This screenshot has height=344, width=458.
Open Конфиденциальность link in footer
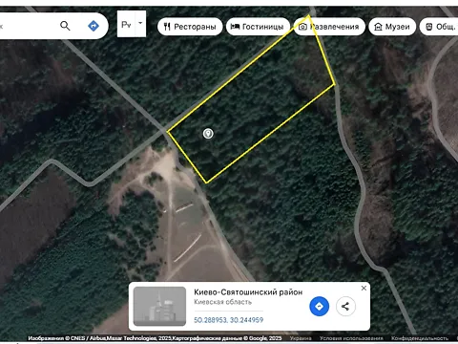click(x=420, y=338)
